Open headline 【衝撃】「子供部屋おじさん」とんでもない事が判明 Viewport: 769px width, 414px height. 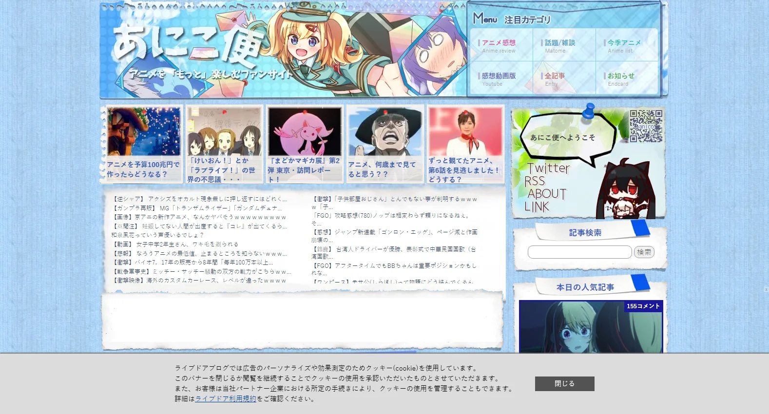point(395,203)
